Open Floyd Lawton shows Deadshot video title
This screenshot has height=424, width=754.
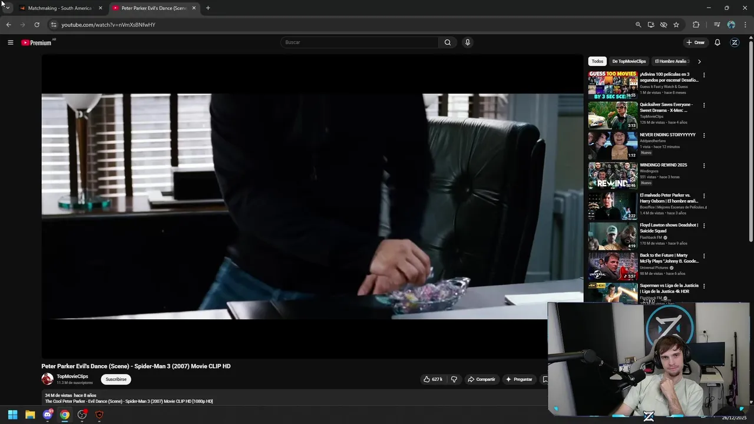pyautogui.click(x=669, y=228)
